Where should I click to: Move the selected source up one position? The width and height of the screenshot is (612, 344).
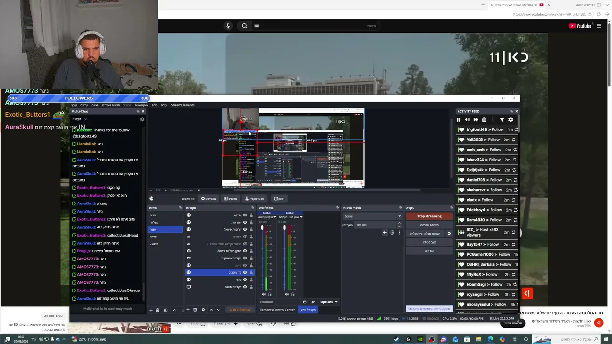pos(211,310)
